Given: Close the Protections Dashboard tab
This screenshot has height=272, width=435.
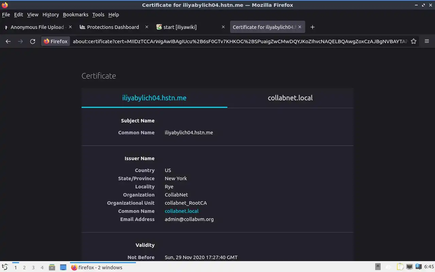Looking at the screenshot, I should pyautogui.click(x=147, y=27).
